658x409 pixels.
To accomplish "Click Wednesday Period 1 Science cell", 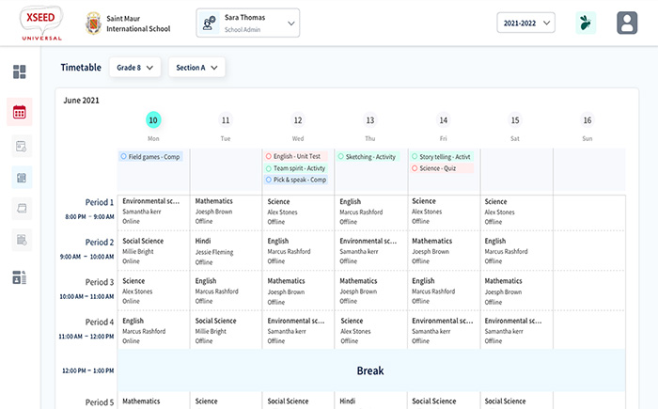I will (x=298, y=212).
